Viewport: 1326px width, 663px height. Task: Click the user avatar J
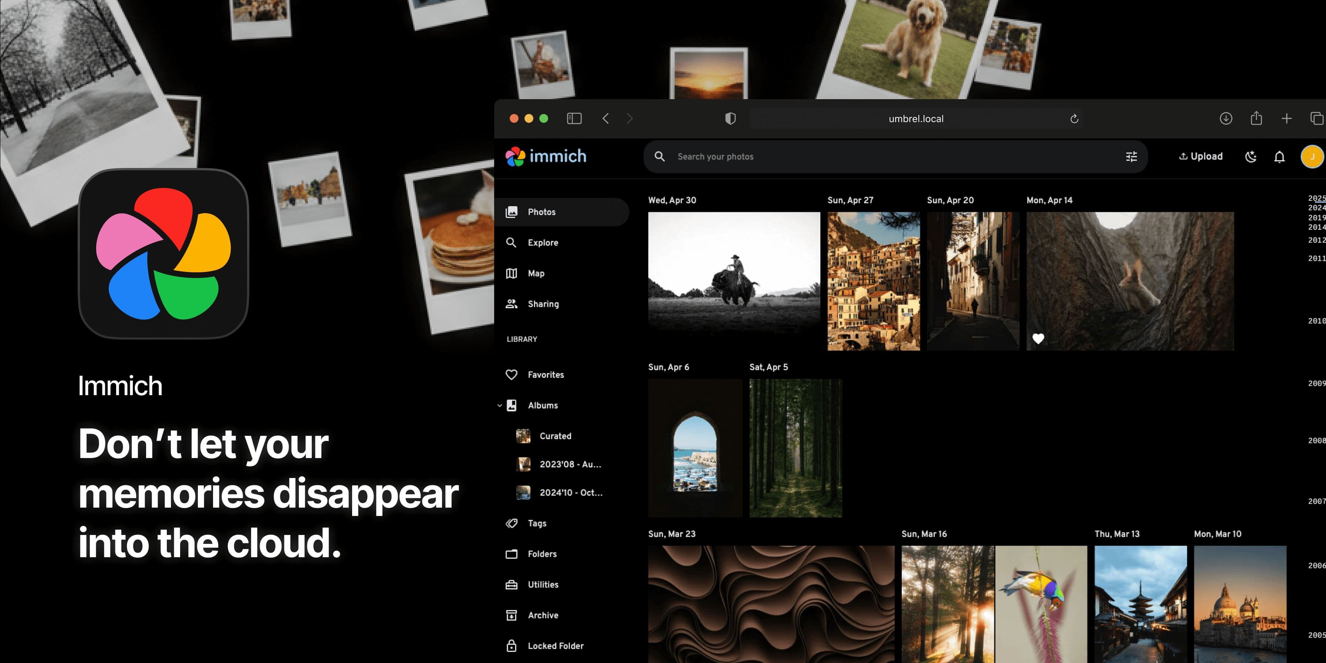tap(1312, 157)
